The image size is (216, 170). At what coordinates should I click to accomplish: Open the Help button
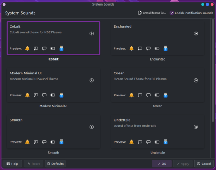(13, 164)
